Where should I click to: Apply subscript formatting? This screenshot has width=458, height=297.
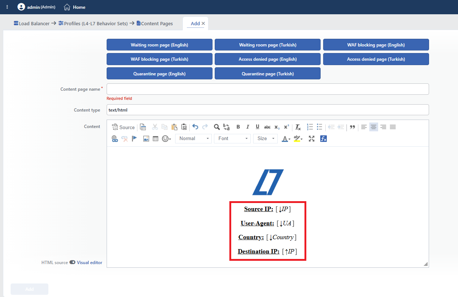(x=277, y=127)
